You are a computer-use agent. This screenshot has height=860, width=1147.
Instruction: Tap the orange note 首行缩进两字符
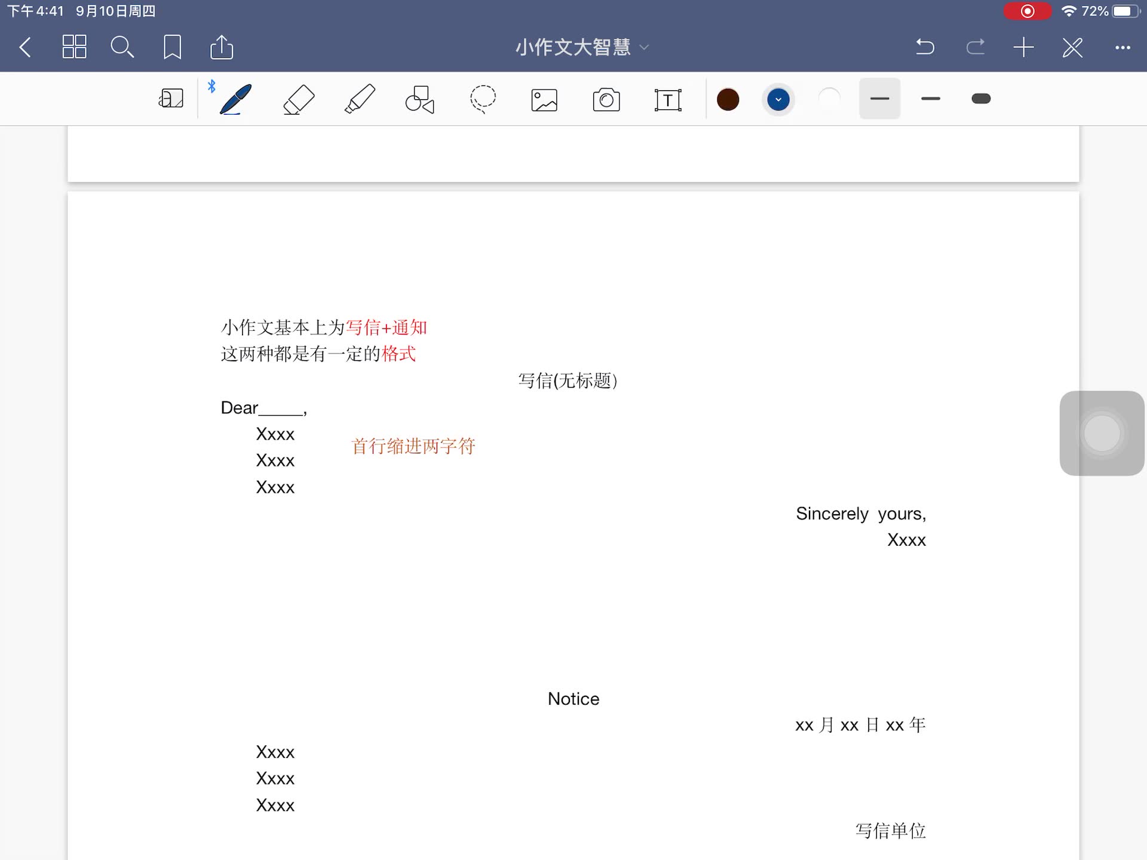[x=413, y=446]
